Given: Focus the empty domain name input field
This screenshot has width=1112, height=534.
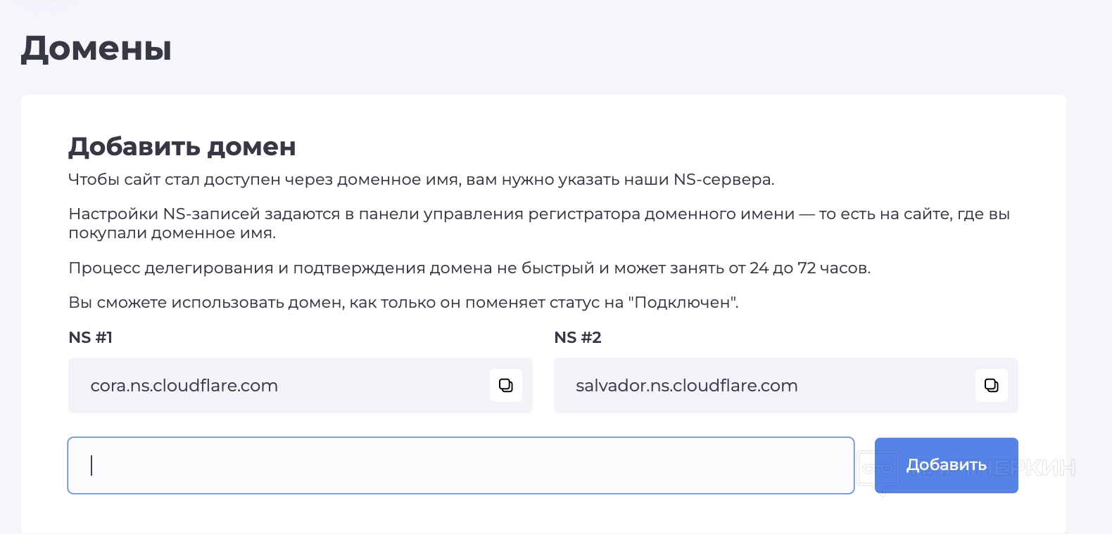Looking at the screenshot, I should coord(461,465).
